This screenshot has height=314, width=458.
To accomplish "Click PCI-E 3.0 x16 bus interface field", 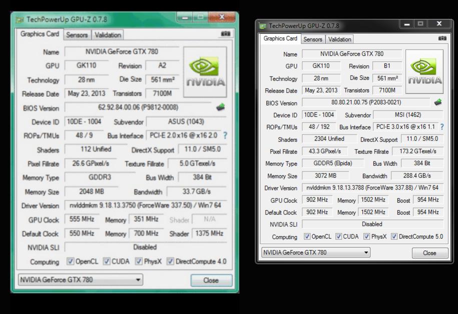I will pos(405,126).
